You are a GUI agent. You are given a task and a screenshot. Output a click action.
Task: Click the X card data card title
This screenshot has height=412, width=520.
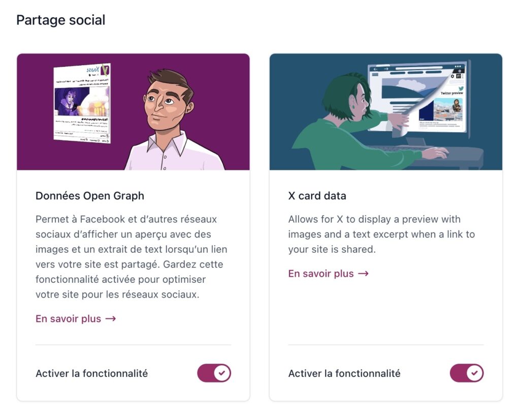point(317,196)
